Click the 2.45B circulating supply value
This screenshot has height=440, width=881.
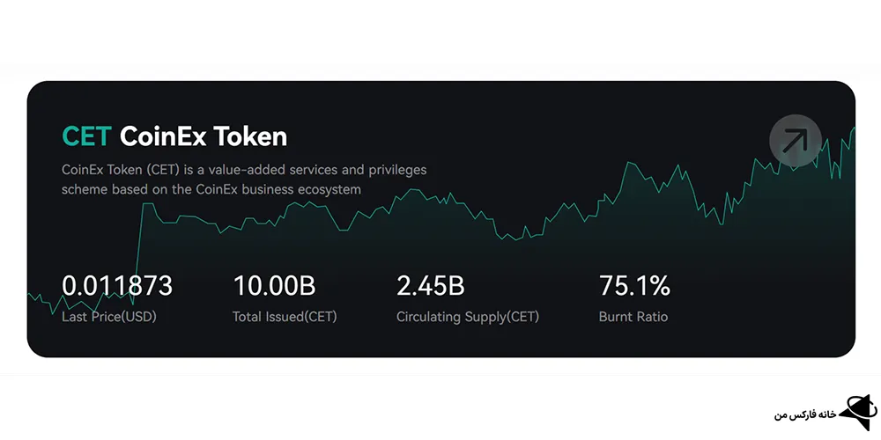pos(431,286)
